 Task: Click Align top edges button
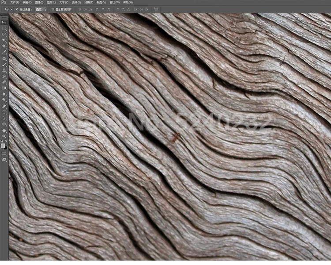point(80,10)
